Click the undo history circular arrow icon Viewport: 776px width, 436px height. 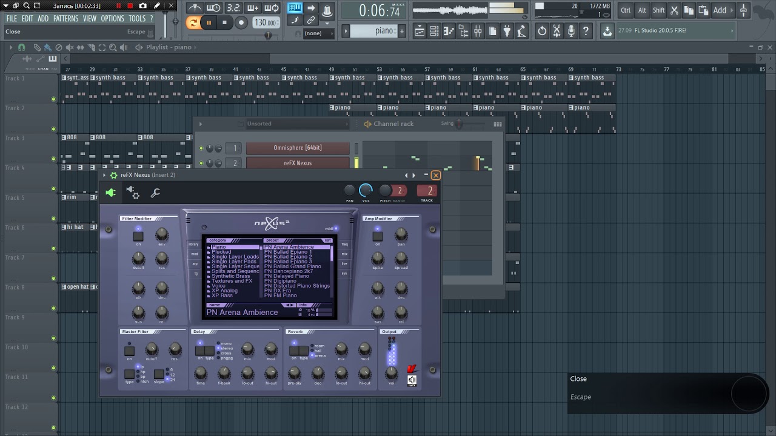pos(542,31)
